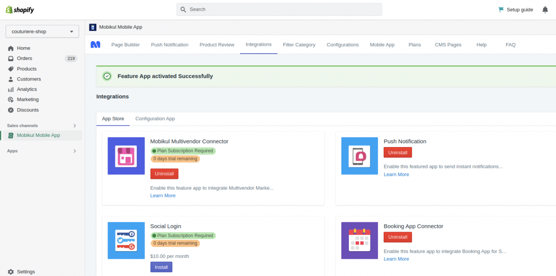Image resolution: width=556 pixels, height=276 pixels.
Task: Click the Search input field
Action: [x=279, y=10]
